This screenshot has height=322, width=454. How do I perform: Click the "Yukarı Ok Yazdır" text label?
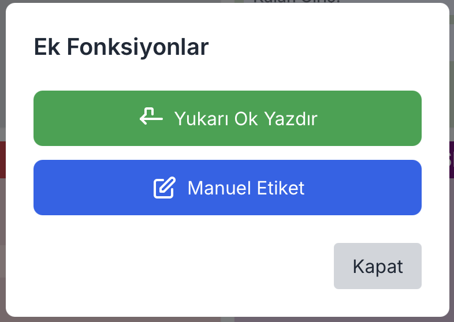pyautogui.click(x=245, y=119)
